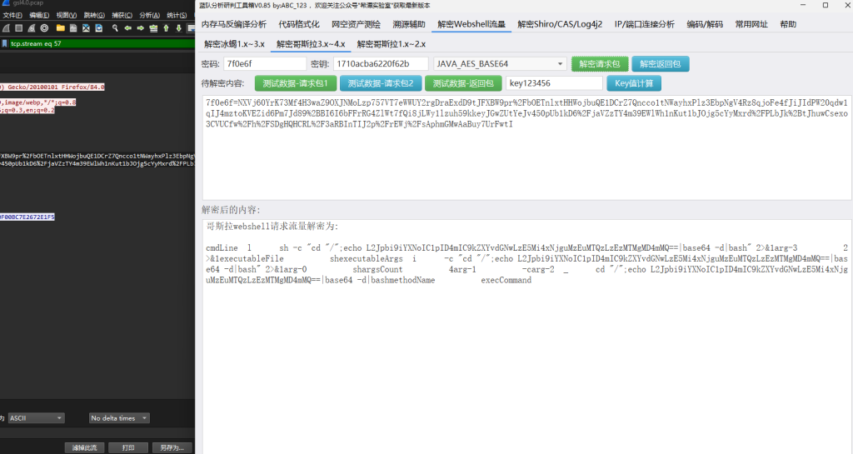Screen dimensions: 853x454
Task: Click the 密码 input field containing 7f0e6f
Action: click(262, 63)
